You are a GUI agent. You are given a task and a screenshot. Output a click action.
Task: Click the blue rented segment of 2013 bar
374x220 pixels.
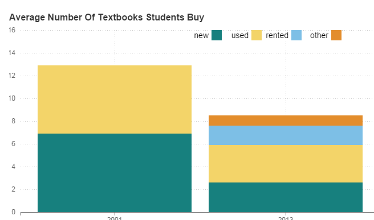pyautogui.click(x=286, y=135)
